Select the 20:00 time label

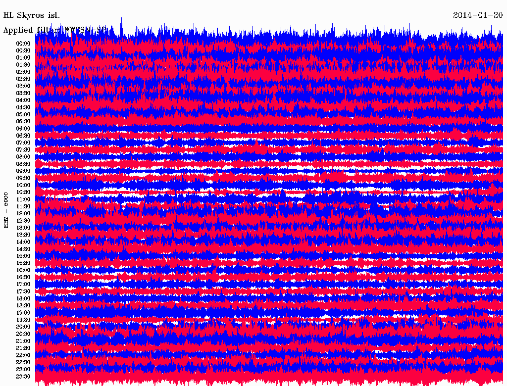23,327
